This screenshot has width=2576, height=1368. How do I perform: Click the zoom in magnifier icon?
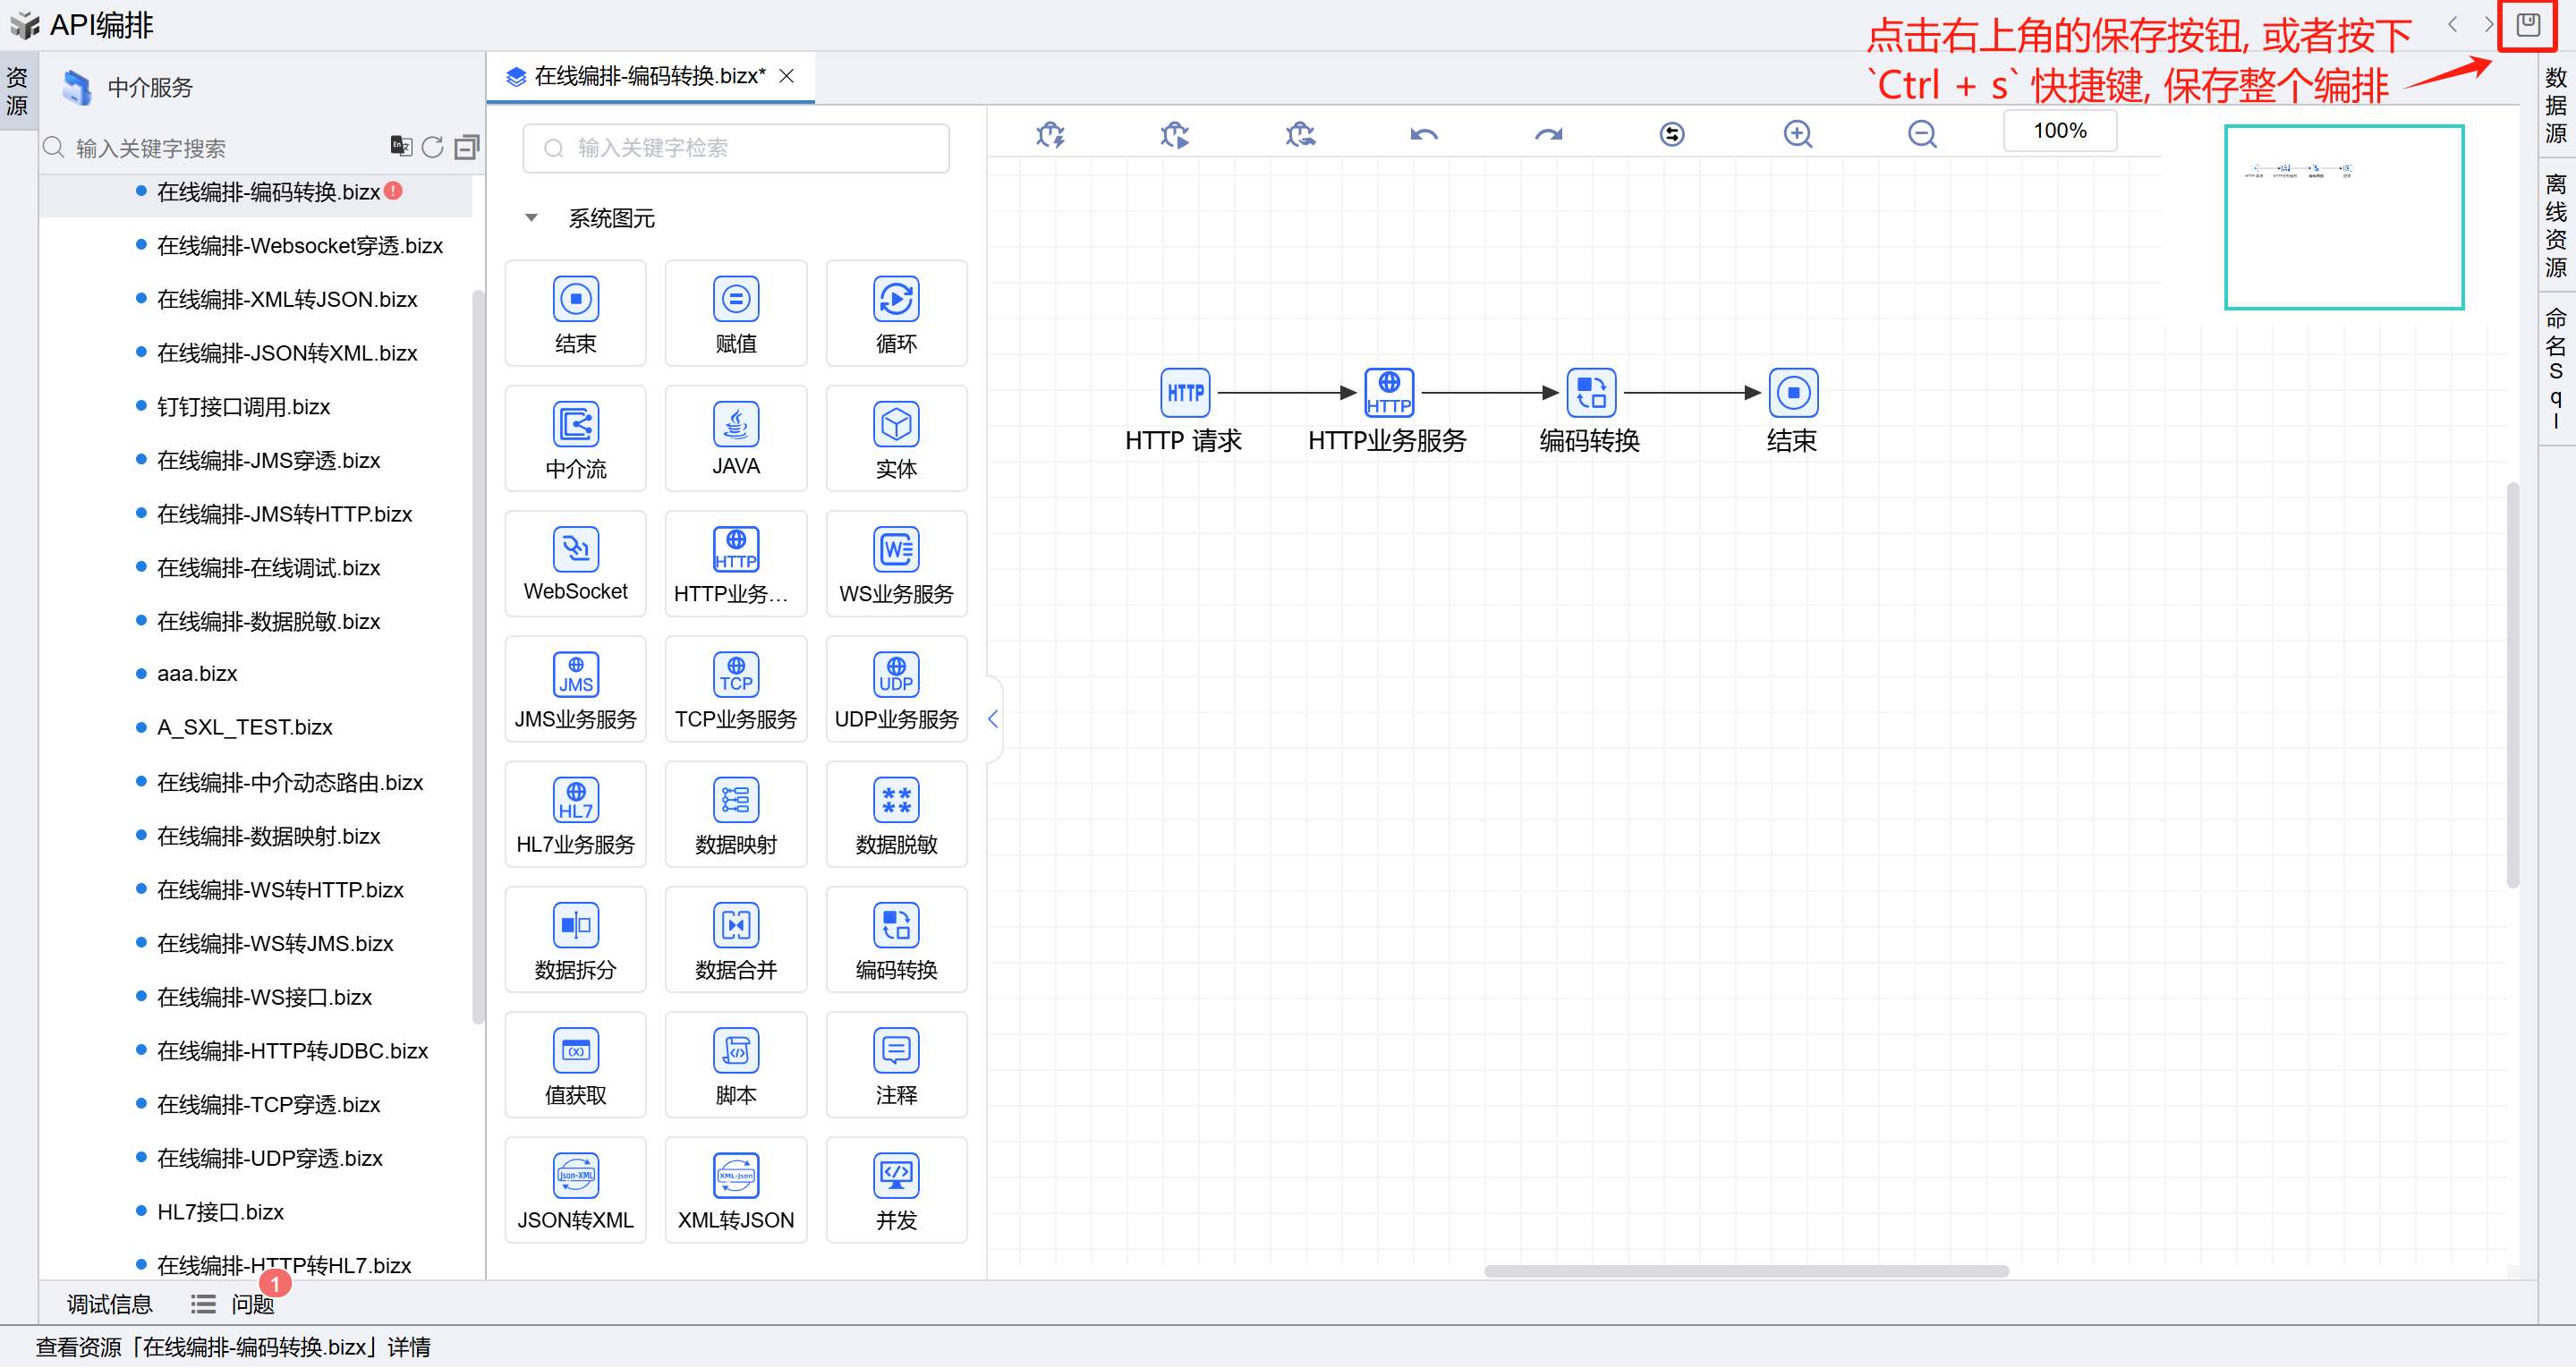point(1797,134)
